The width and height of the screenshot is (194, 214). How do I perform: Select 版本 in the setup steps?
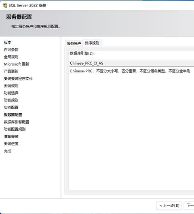[8, 42]
